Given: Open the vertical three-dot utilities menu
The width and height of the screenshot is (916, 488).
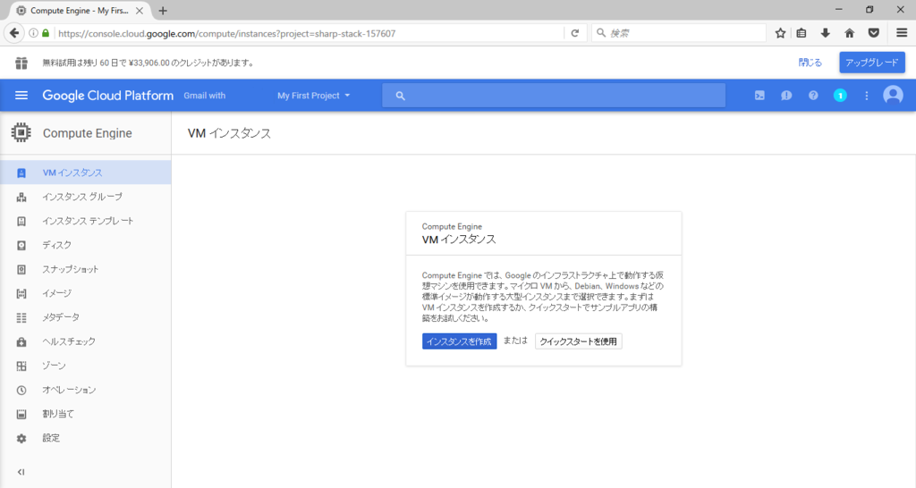Looking at the screenshot, I should (866, 95).
